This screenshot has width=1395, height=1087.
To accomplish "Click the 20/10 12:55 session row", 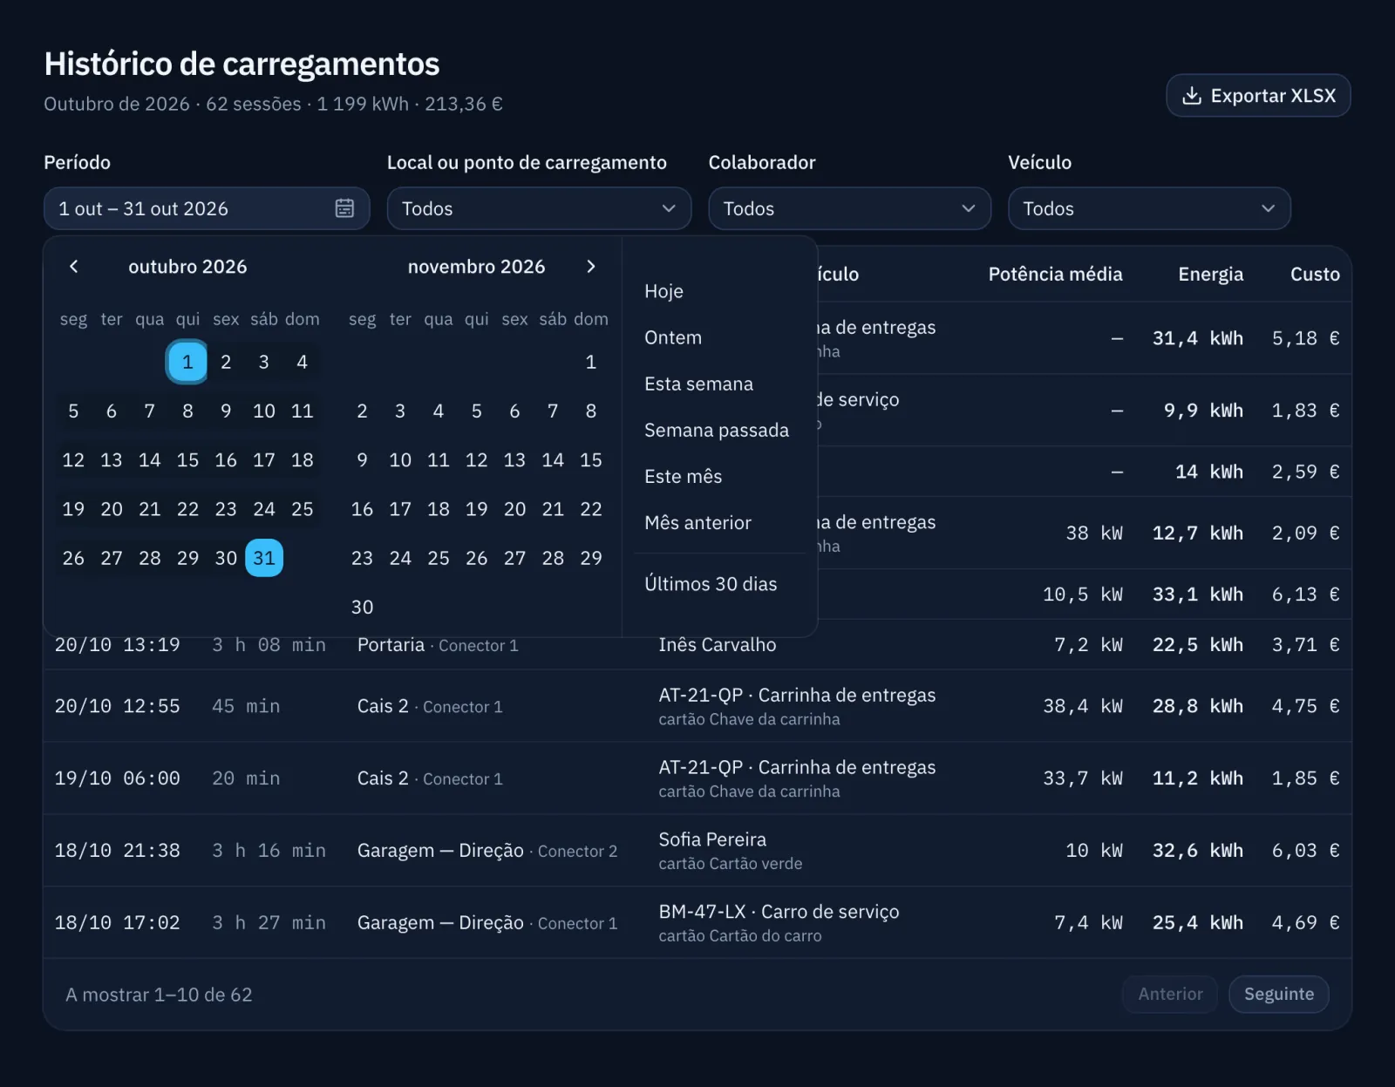I will (x=697, y=706).
